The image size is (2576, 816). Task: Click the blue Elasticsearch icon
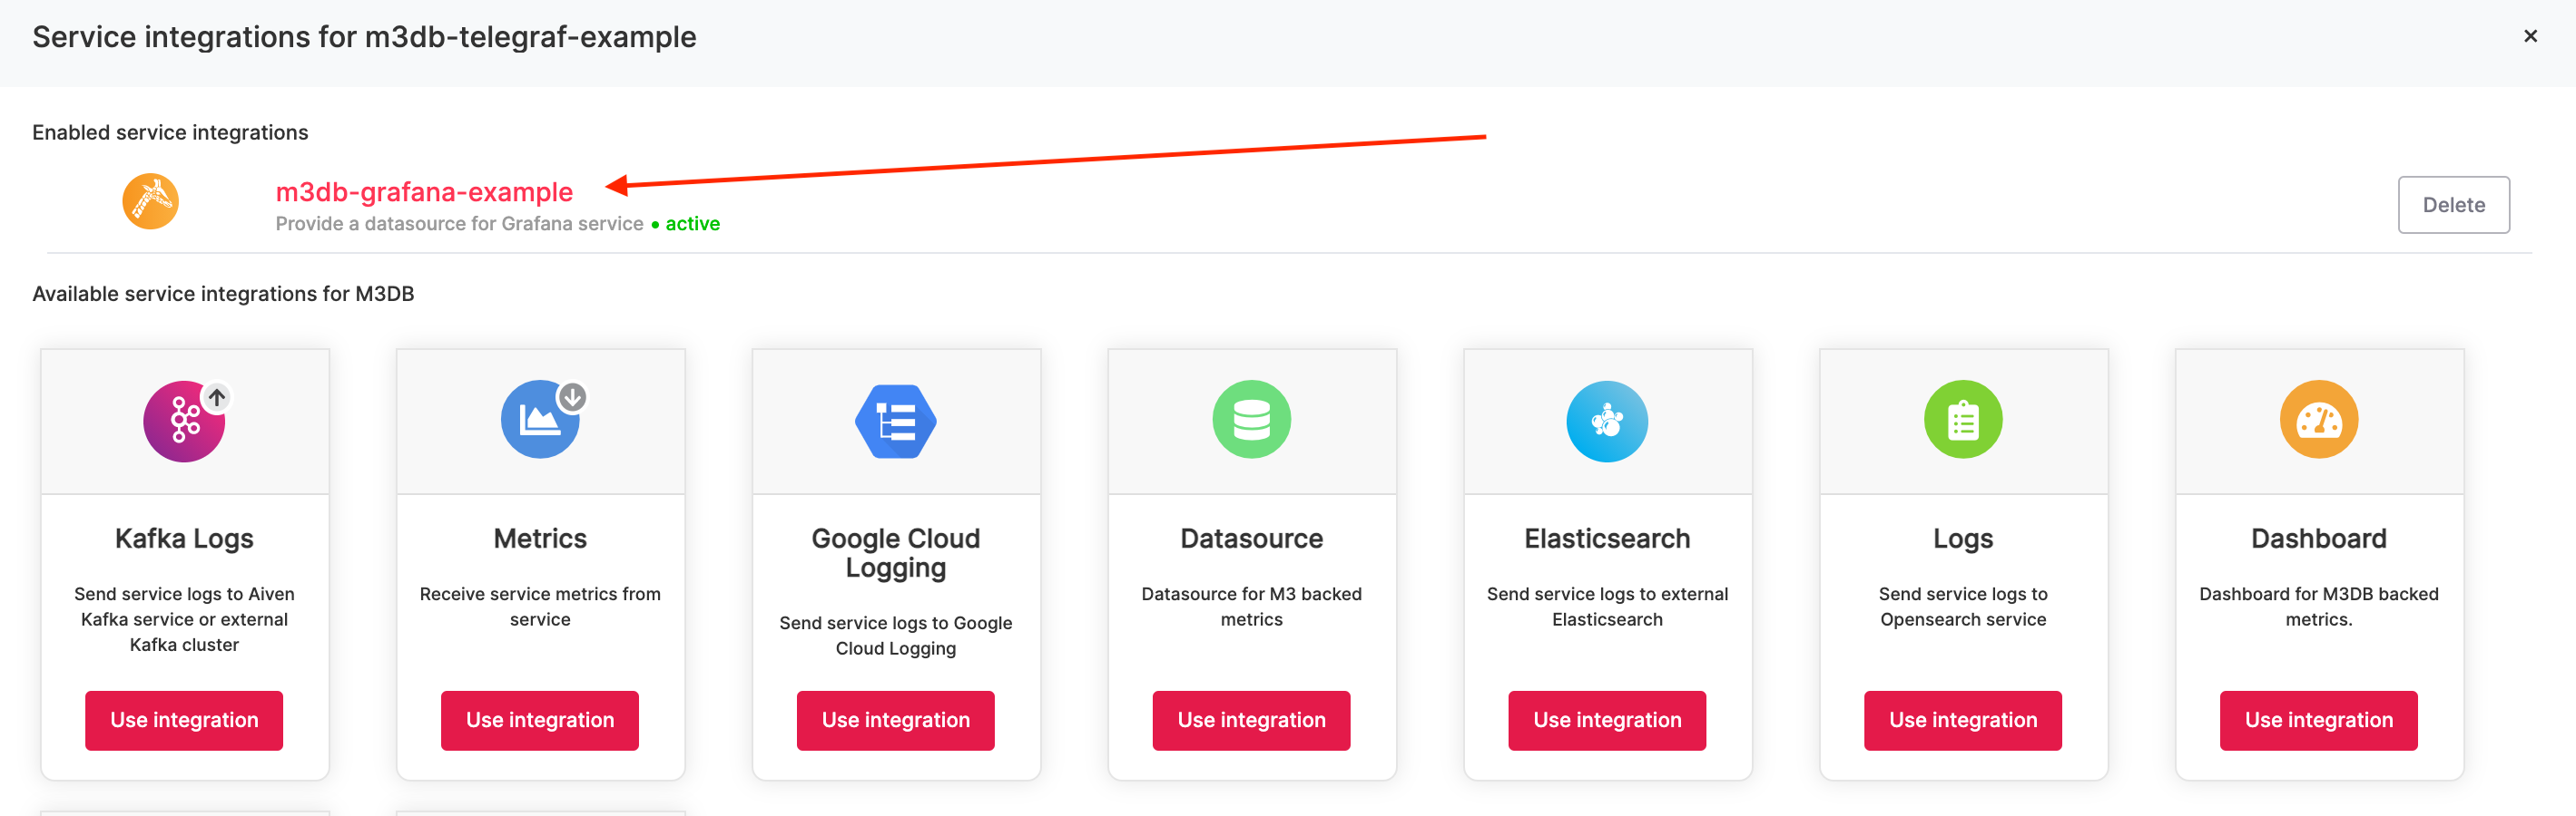[1607, 421]
